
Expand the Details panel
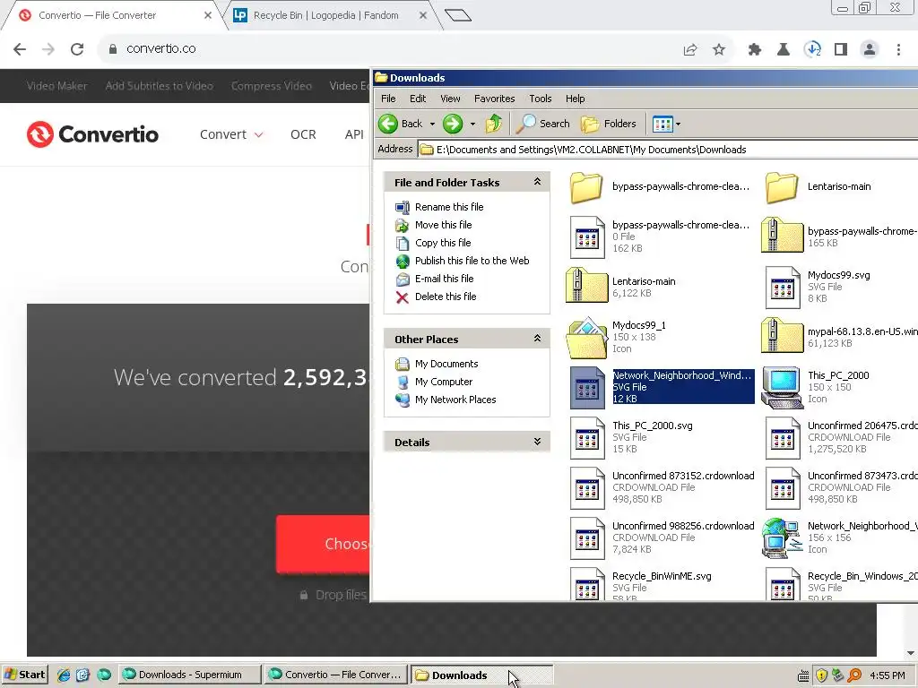pos(537,442)
